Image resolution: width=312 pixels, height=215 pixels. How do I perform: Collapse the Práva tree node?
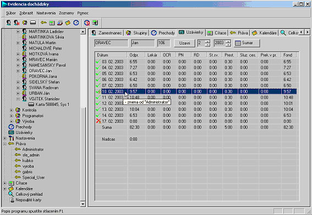[x=5, y=144]
